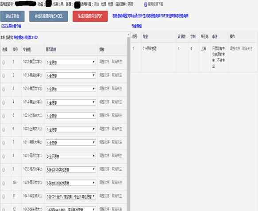The width and height of the screenshot is (258, 211).
Task: Click 调整次序 link in row 10
Action: 104,182
